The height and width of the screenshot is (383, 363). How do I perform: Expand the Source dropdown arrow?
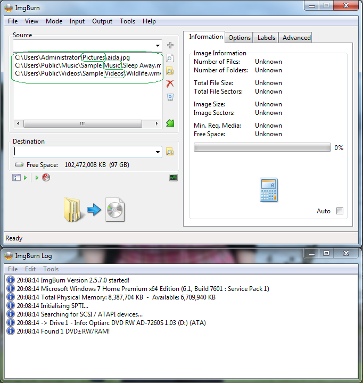[x=158, y=45]
